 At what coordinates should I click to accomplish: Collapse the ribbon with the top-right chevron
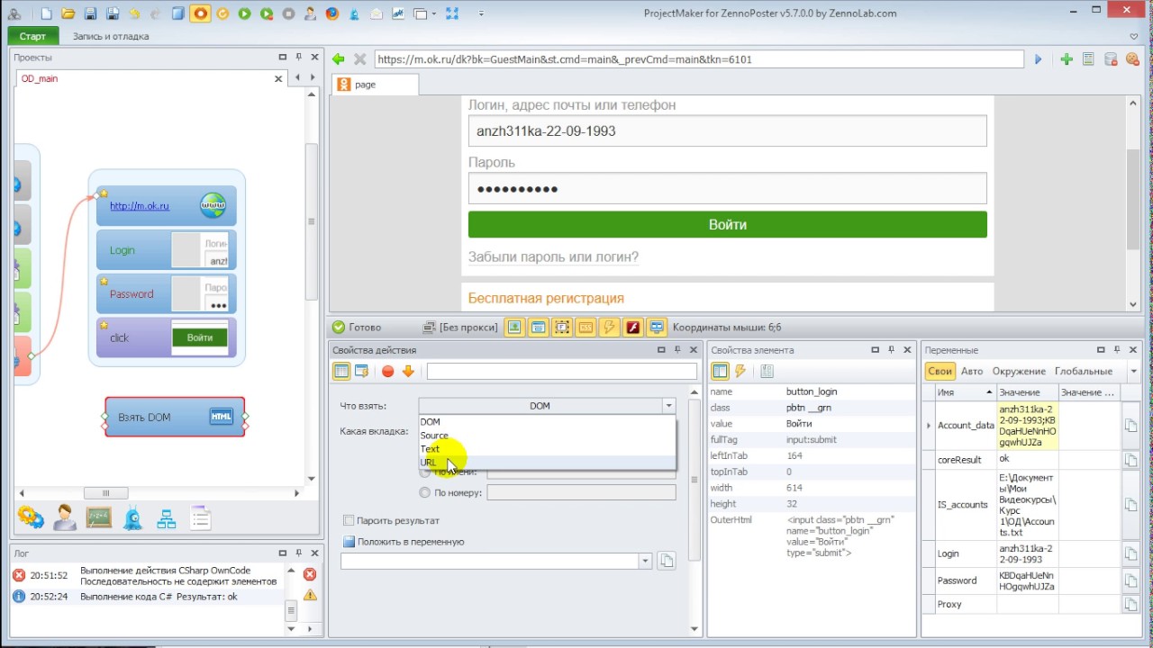point(1134,37)
